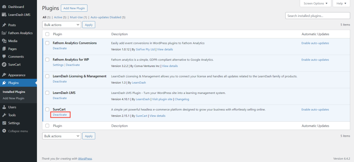The image size is (354, 162).
Task: Check the SureCart plugin checkbox
Action: click(x=47, y=109)
